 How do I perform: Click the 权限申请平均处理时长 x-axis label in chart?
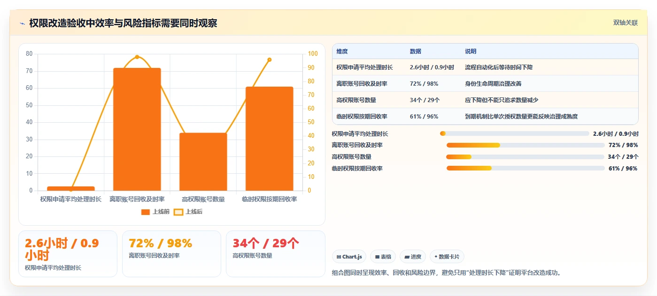pos(71,199)
